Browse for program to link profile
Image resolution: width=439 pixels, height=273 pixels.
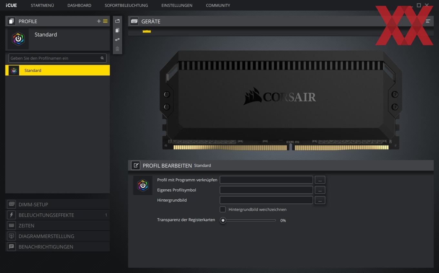[320, 180]
